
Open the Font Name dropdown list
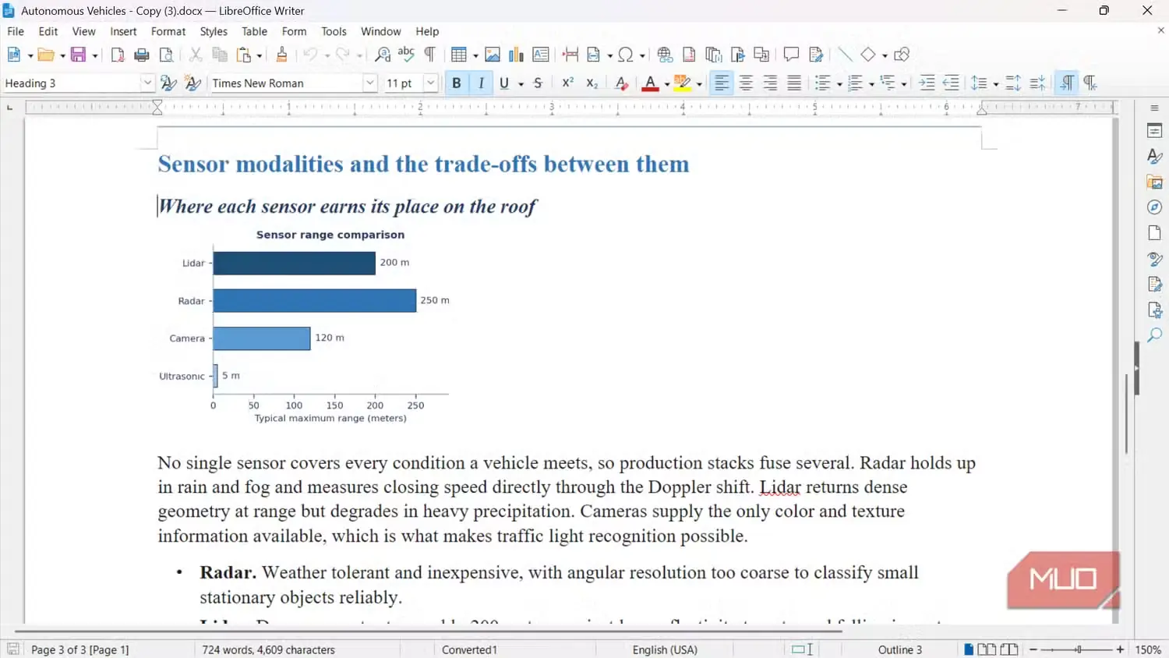point(370,83)
